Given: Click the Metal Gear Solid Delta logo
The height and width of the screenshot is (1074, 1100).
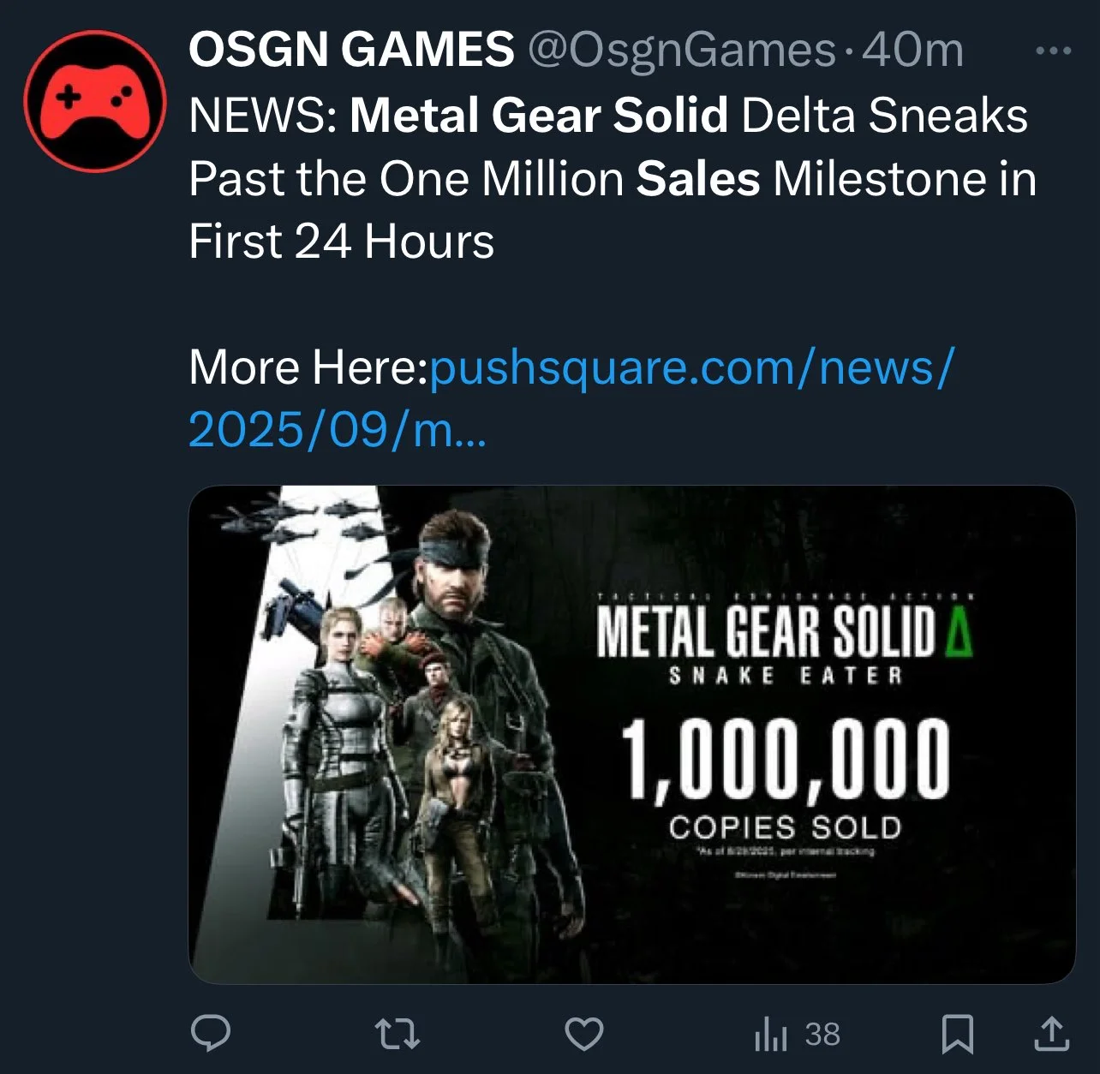Looking at the screenshot, I should pyautogui.click(x=784, y=632).
